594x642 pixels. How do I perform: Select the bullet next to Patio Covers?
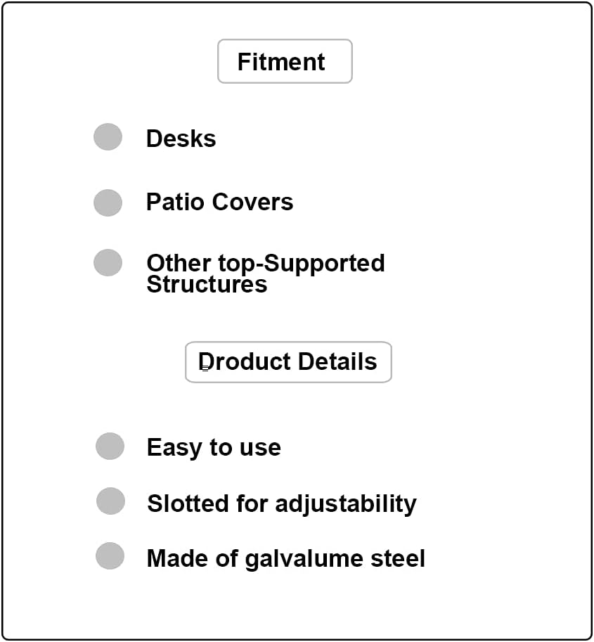pos(108,203)
